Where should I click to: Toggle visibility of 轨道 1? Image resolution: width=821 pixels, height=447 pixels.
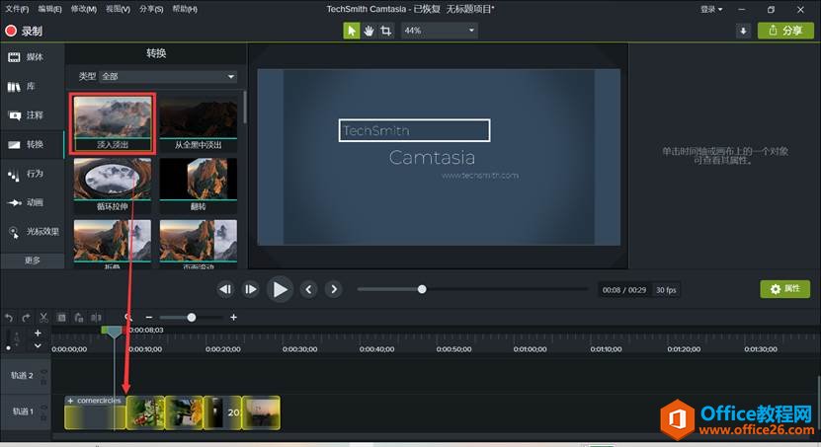tap(43, 408)
